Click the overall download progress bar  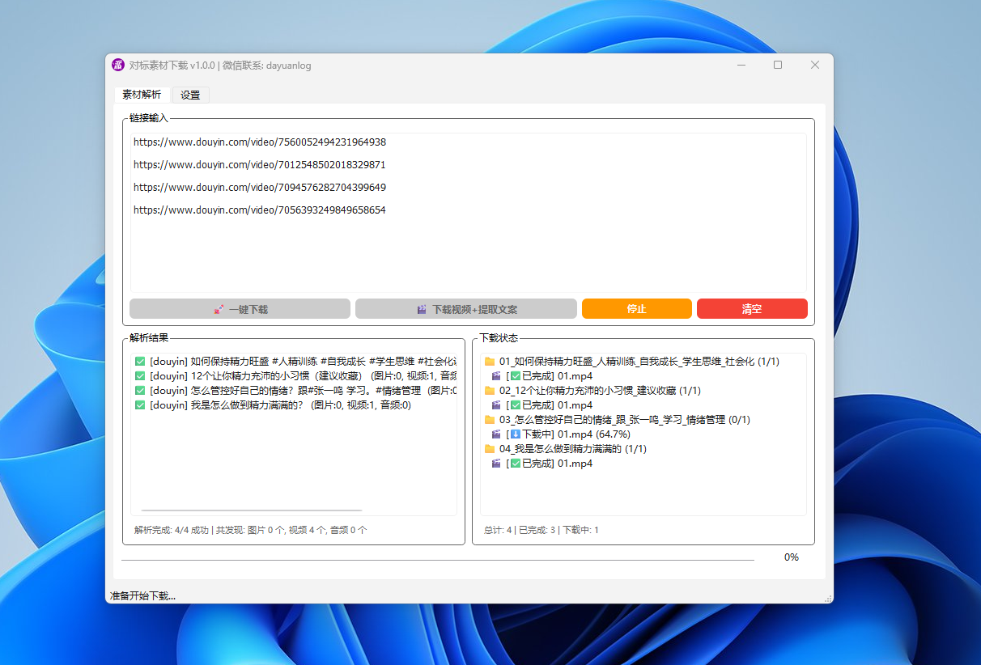tap(437, 559)
